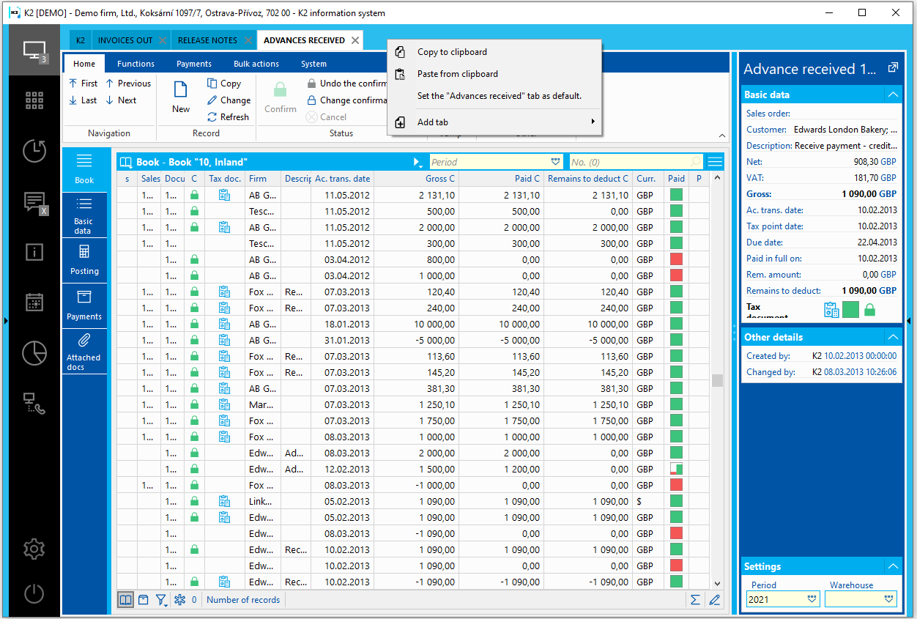Open book selection arrow next to Period
Screen dimensions: 917x619
tap(417, 162)
